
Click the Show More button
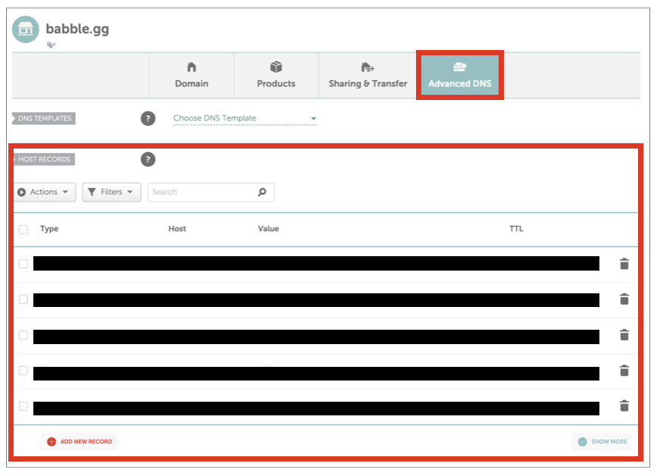click(x=602, y=442)
